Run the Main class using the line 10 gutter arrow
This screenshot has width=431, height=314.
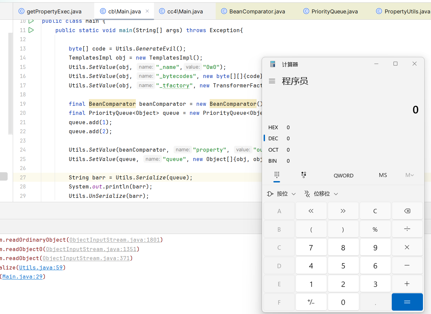31,21
